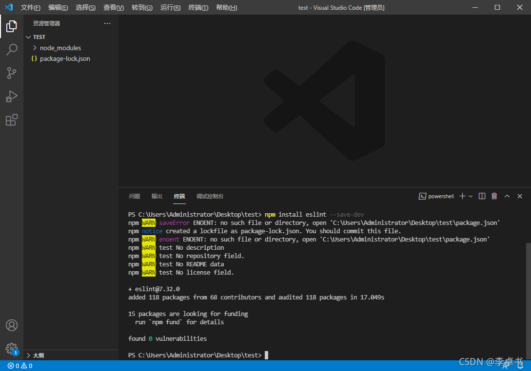Split the terminal panel
Screen dimensions: 531x371
482,196
